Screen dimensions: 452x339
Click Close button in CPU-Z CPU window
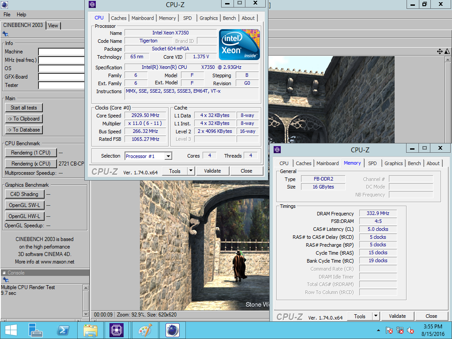246,171
